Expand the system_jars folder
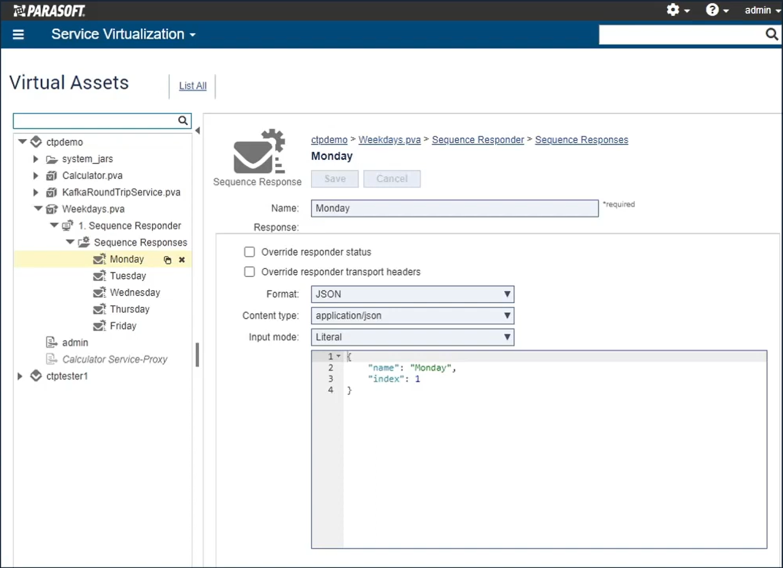The height and width of the screenshot is (568, 783). [x=36, y=159]
